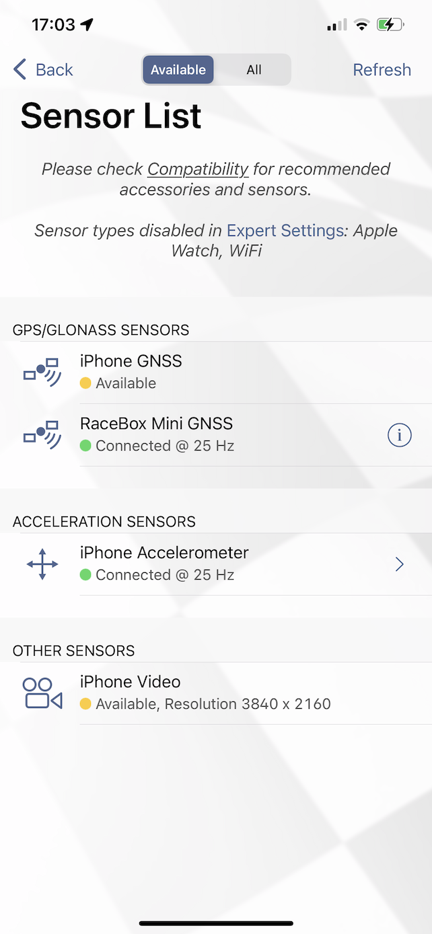Tap the location arrow beside the clock

[x=87, y=25]
